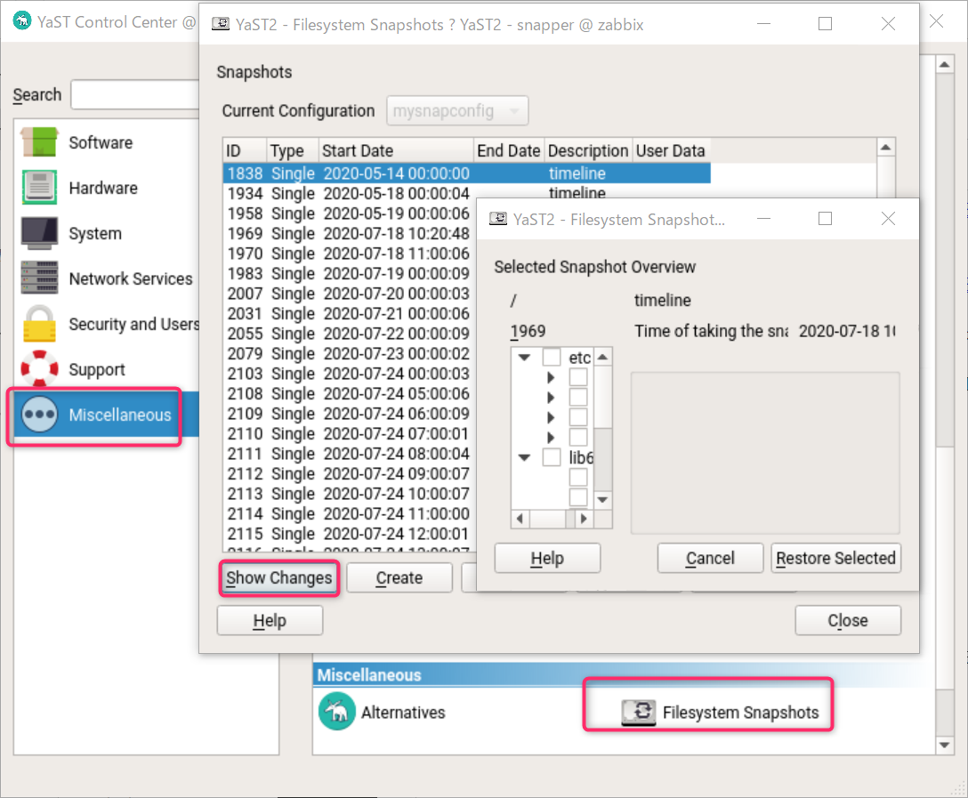Click the snapshot overview dialog title icon

tap(497, 219)
